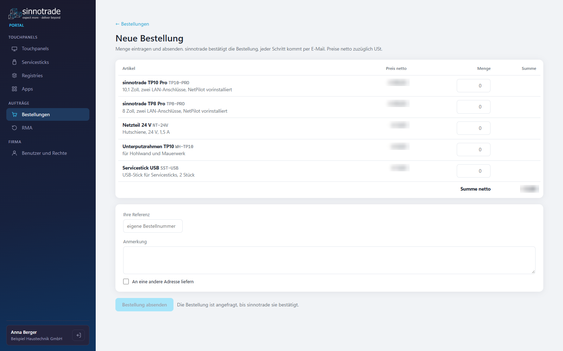Click the description 'für Hohlwand und Mauerwerk'
563x351 pixels.
(154, 153)
